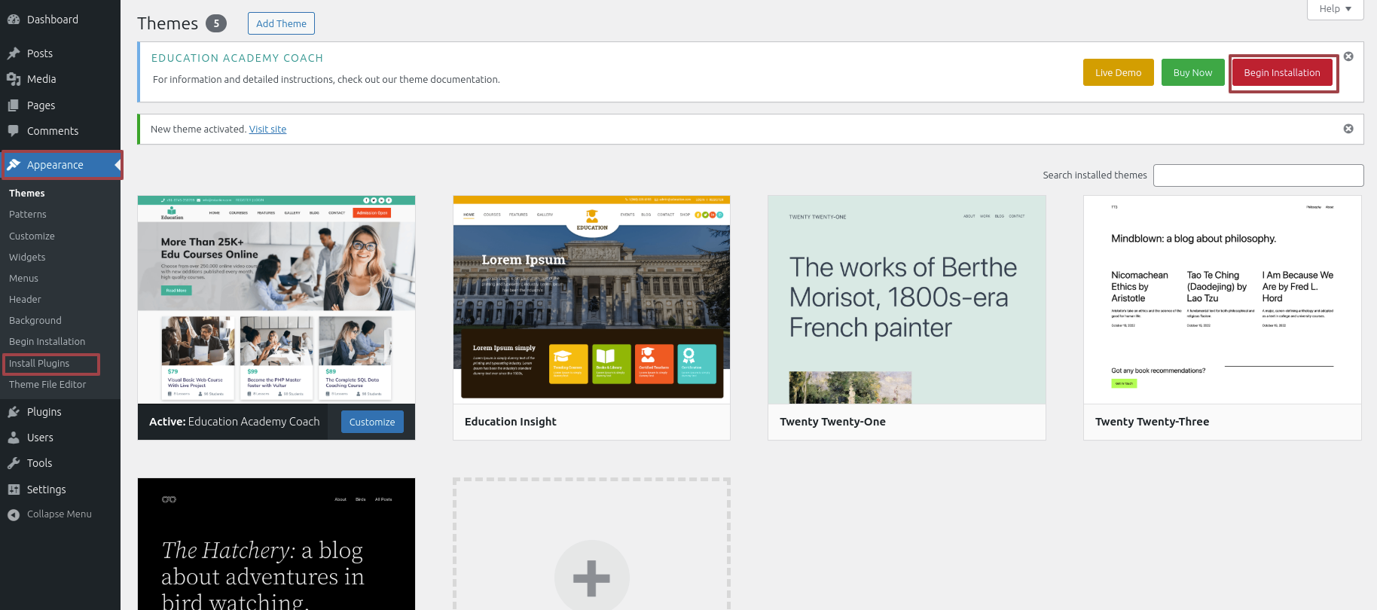The width and height of the screenshot is (1377, 610).
Task: Click the Posts pushpin icon
Action: point(14,53)
